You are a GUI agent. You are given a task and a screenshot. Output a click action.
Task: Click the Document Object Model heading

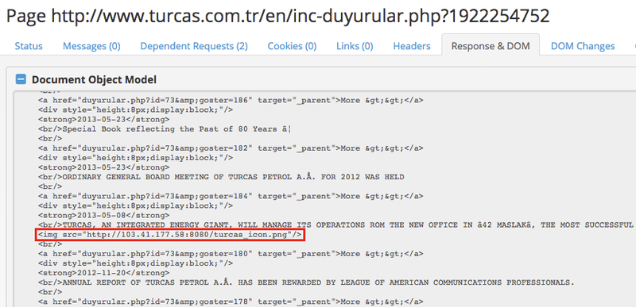click(94, 79)
